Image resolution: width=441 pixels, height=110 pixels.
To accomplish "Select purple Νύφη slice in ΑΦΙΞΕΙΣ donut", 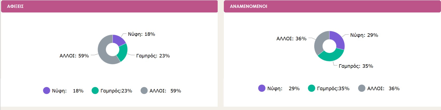I will point(118,40).
